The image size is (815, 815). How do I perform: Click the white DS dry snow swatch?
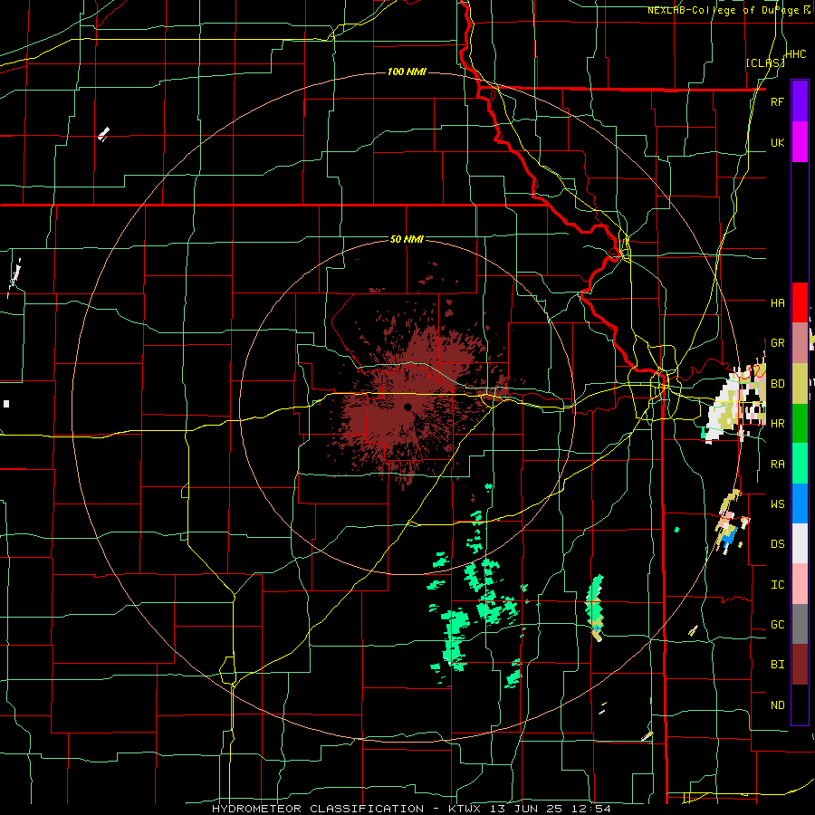click(x=800, y=543)
